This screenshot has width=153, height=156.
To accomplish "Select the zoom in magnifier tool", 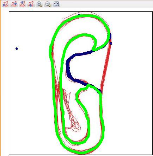I will point(39,4).
